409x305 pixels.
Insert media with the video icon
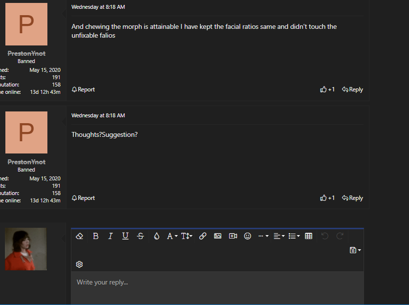pos(233,236)
